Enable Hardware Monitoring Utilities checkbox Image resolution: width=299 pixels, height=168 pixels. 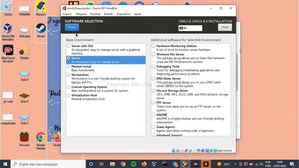(153, 46)
